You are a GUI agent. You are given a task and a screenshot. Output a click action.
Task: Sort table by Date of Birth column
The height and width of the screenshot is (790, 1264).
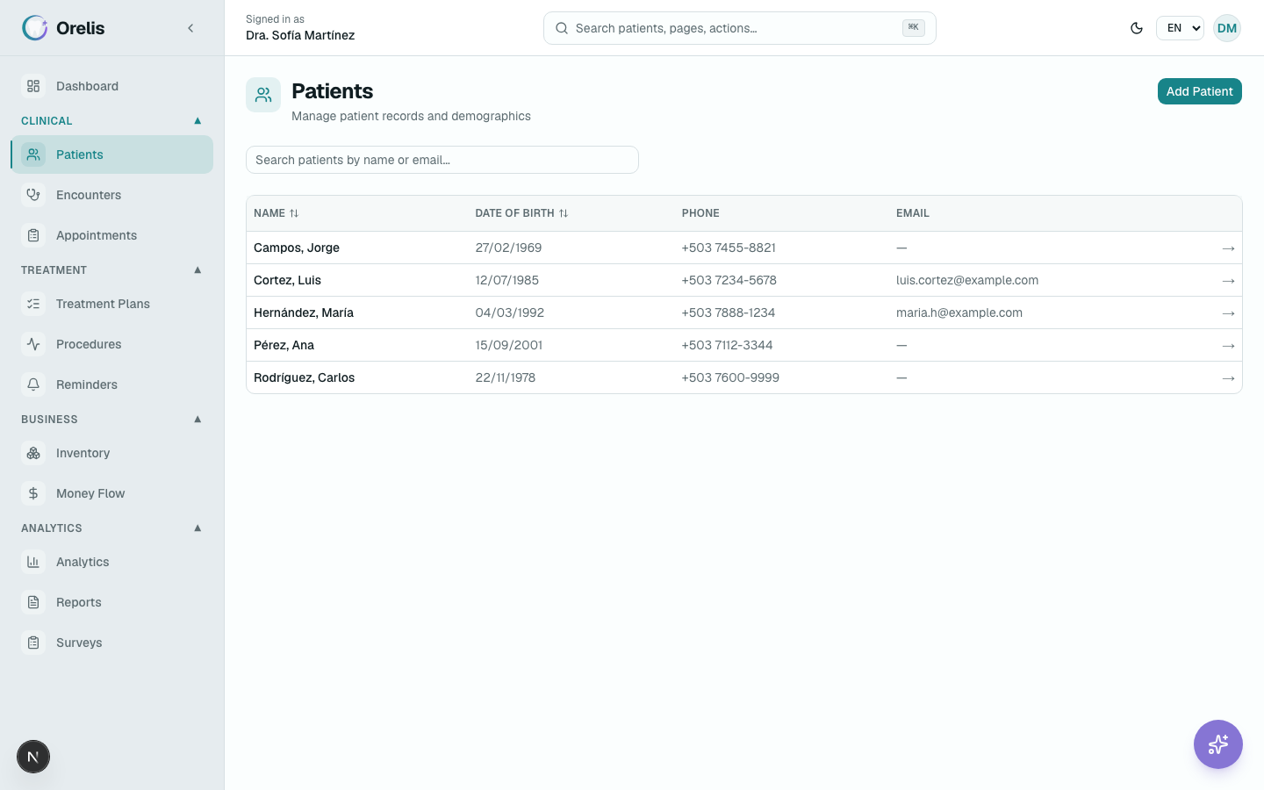521,213
